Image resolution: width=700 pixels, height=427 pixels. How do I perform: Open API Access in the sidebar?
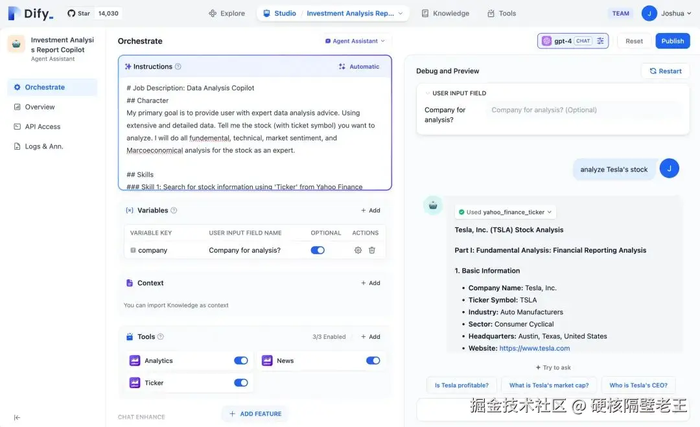[x=52, y=126]
